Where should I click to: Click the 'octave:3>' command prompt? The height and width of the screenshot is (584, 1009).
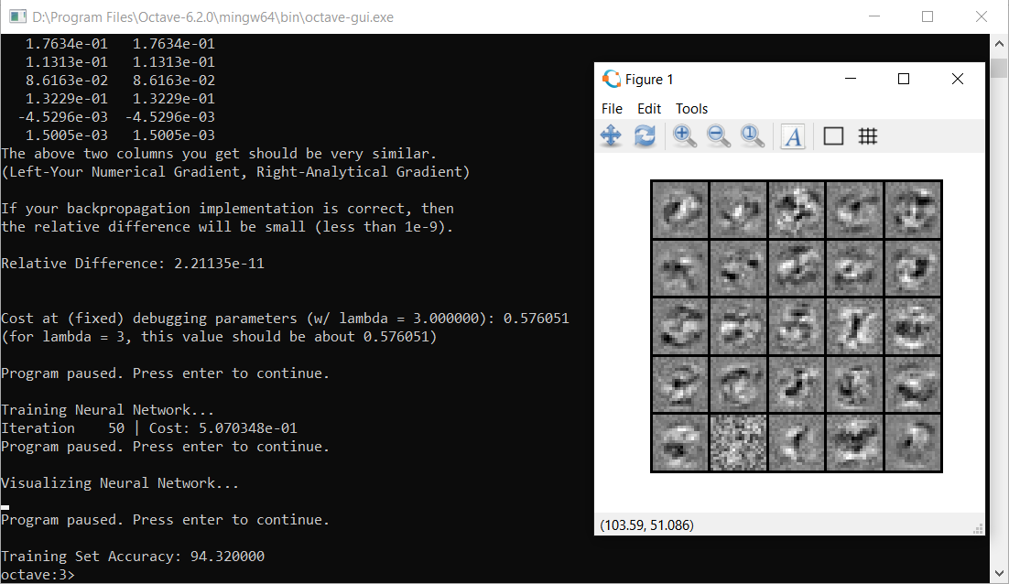tap(38, 574)
